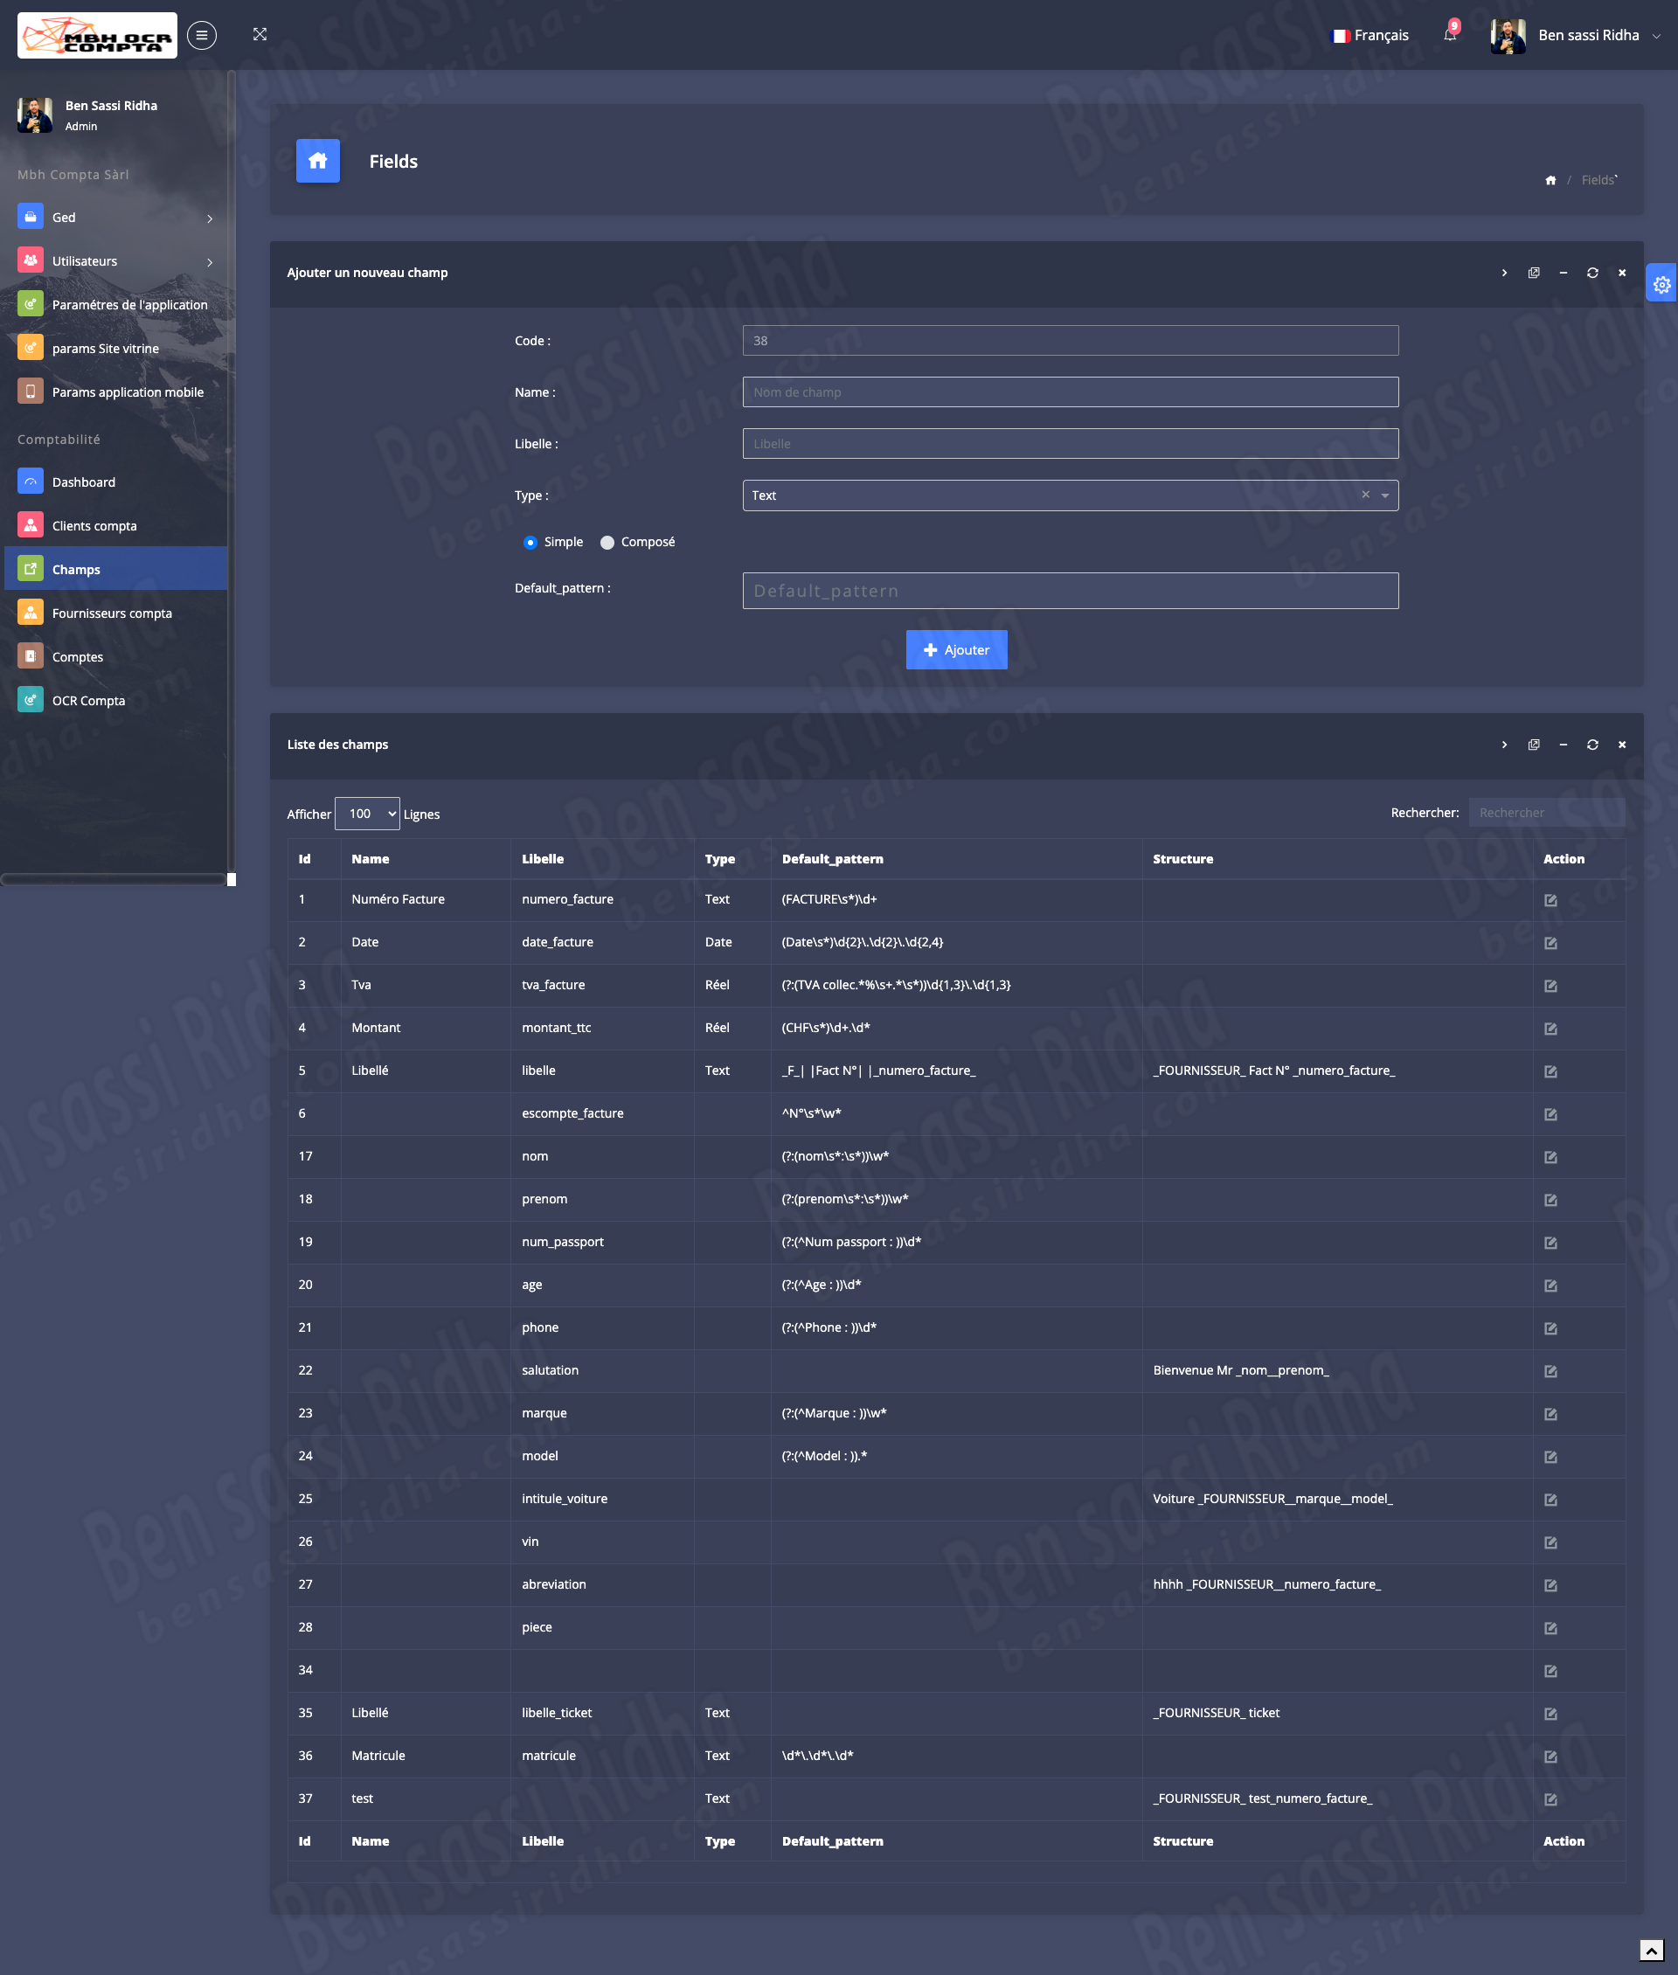Open the Afficher lines count dropdown
The height and width of the screenshot is (1975, 1678).
tap(367, 814)
